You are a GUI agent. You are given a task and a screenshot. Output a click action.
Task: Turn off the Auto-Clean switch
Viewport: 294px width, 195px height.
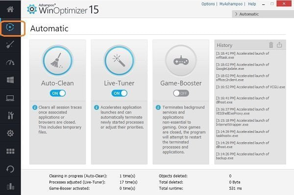pos(58,93)
